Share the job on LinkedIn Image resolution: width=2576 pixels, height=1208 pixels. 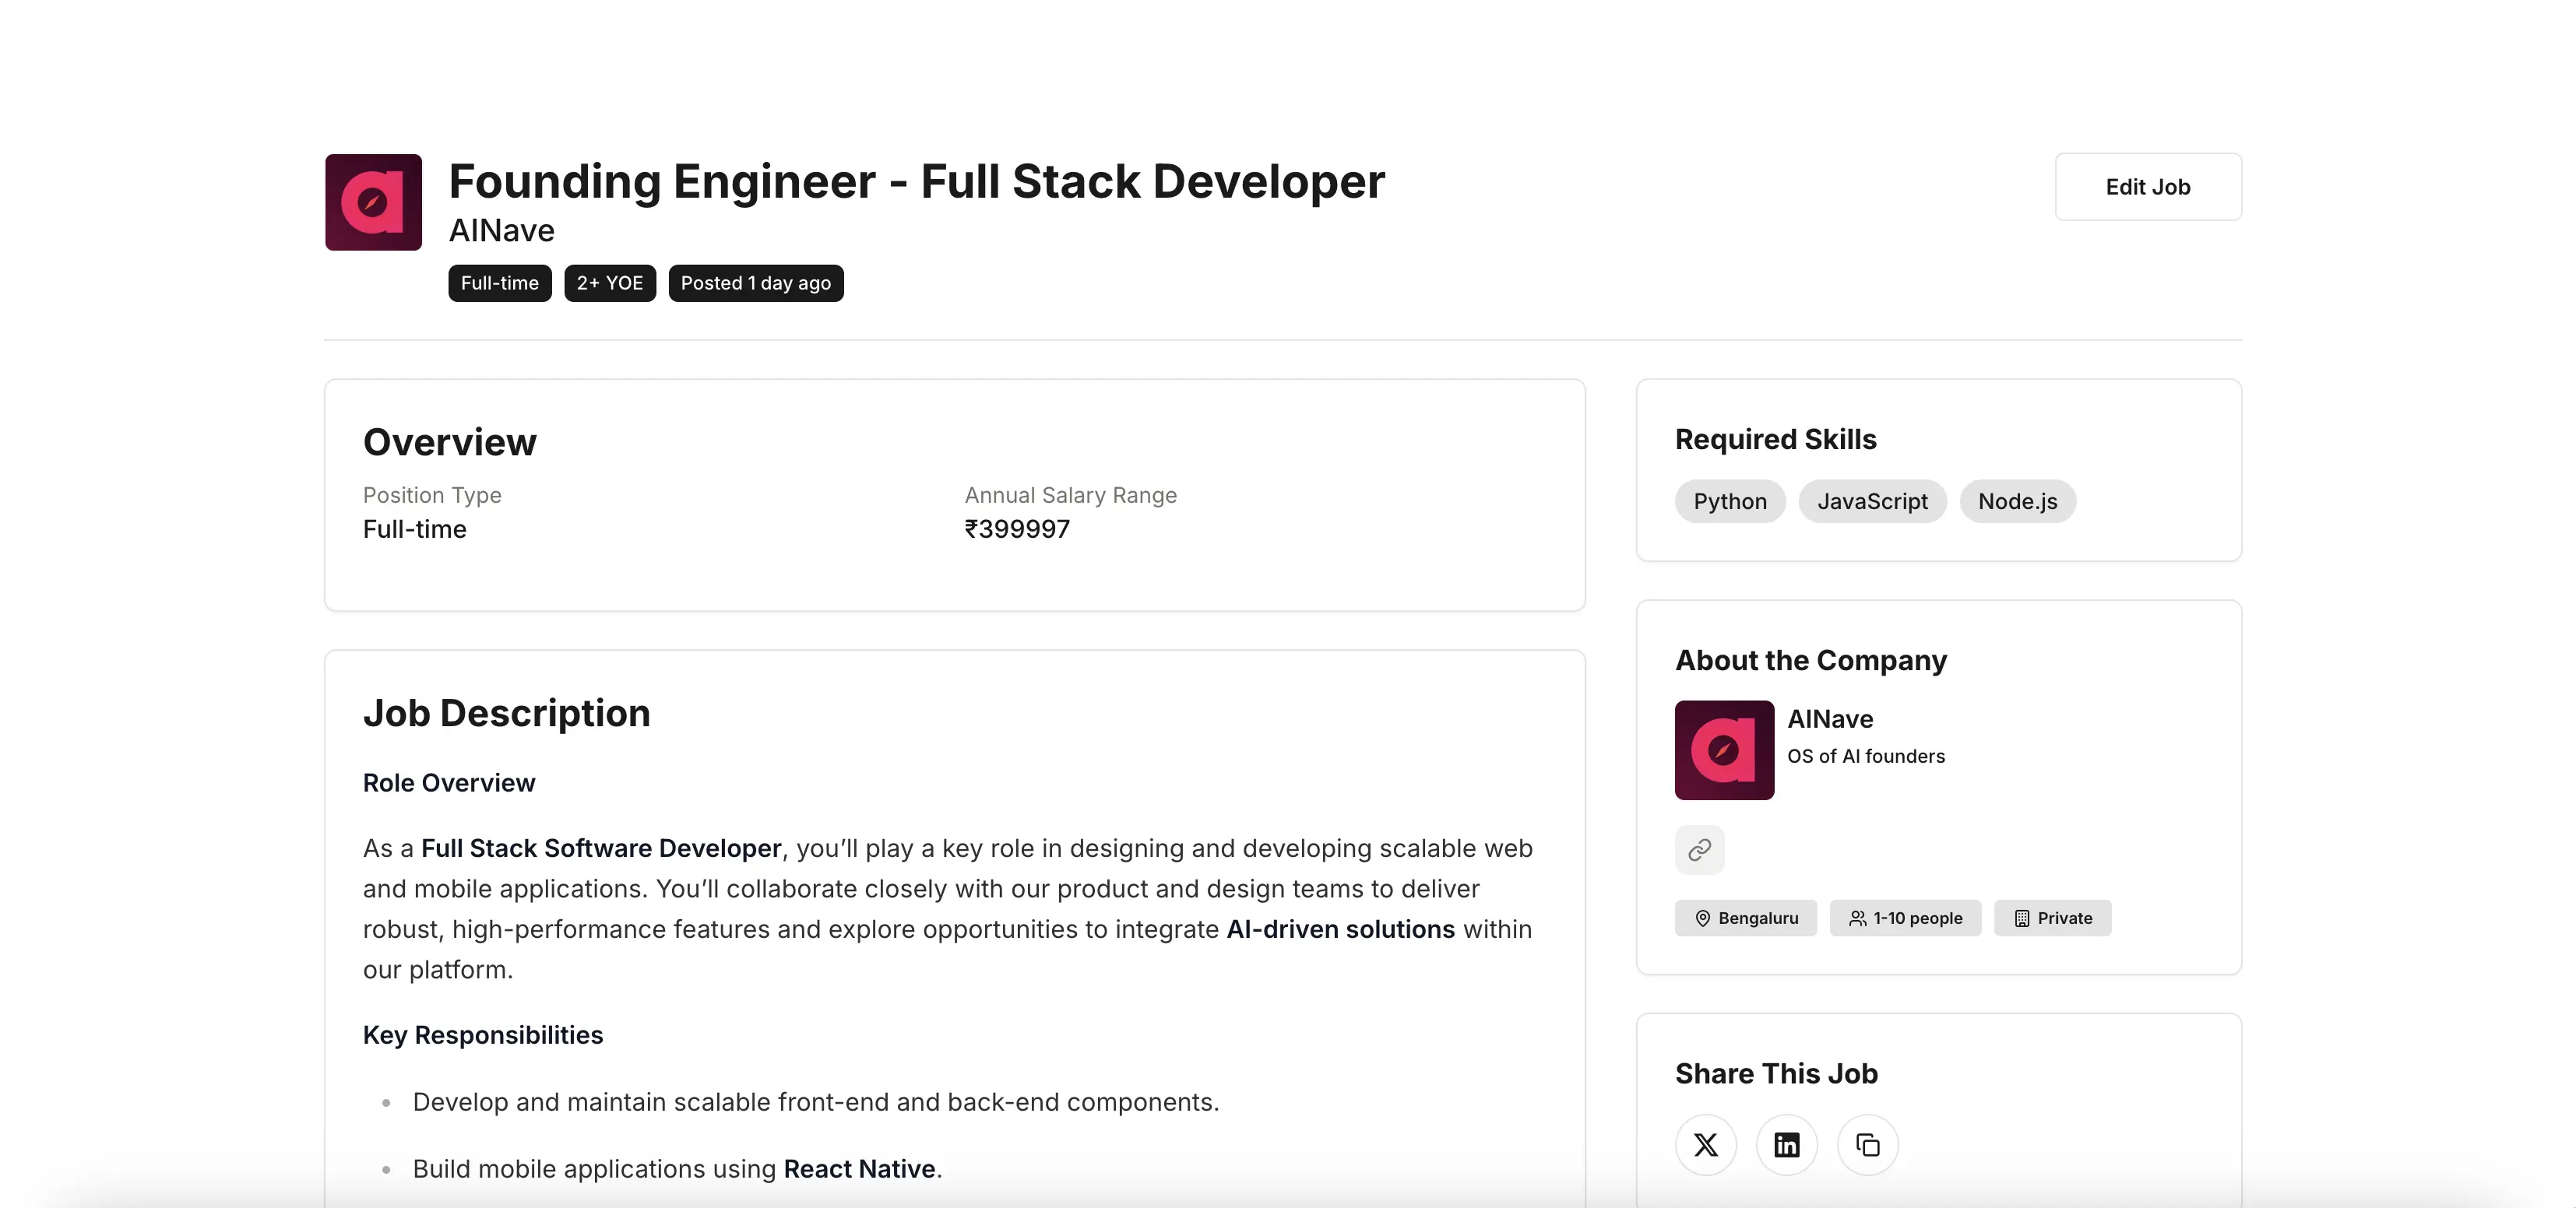(1786, 1144)
